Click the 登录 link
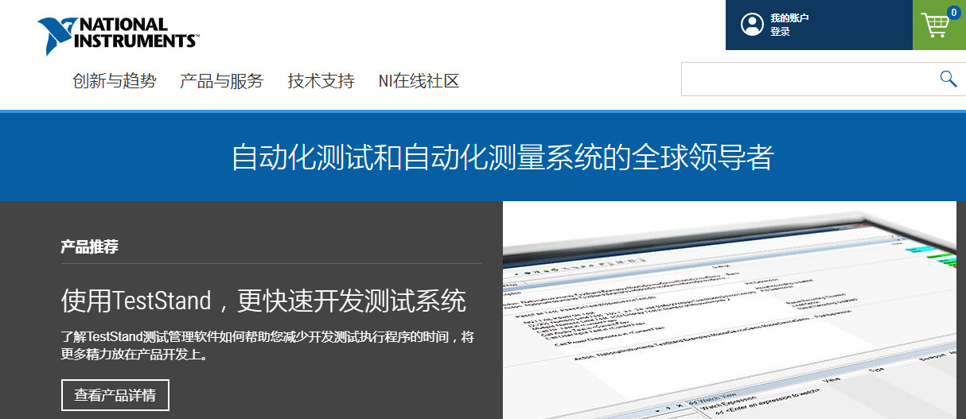 click(780, 32)
